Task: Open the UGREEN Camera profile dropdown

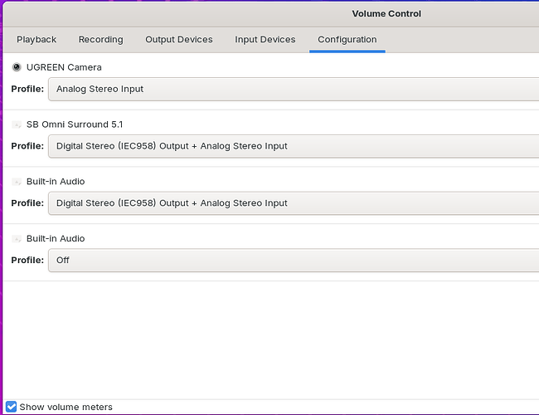Action: (x=294, y=89)
